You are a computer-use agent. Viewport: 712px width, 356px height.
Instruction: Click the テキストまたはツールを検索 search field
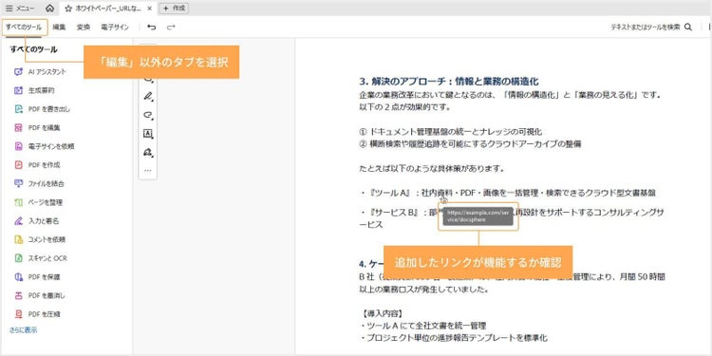pyautogui.click(x=646, y=28)
